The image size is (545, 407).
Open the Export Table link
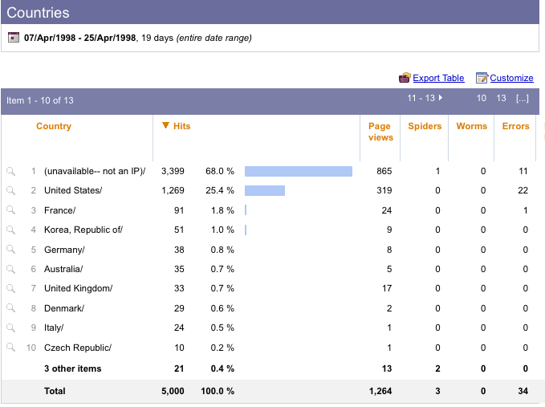pyautogui.click(x=438, y=78)
